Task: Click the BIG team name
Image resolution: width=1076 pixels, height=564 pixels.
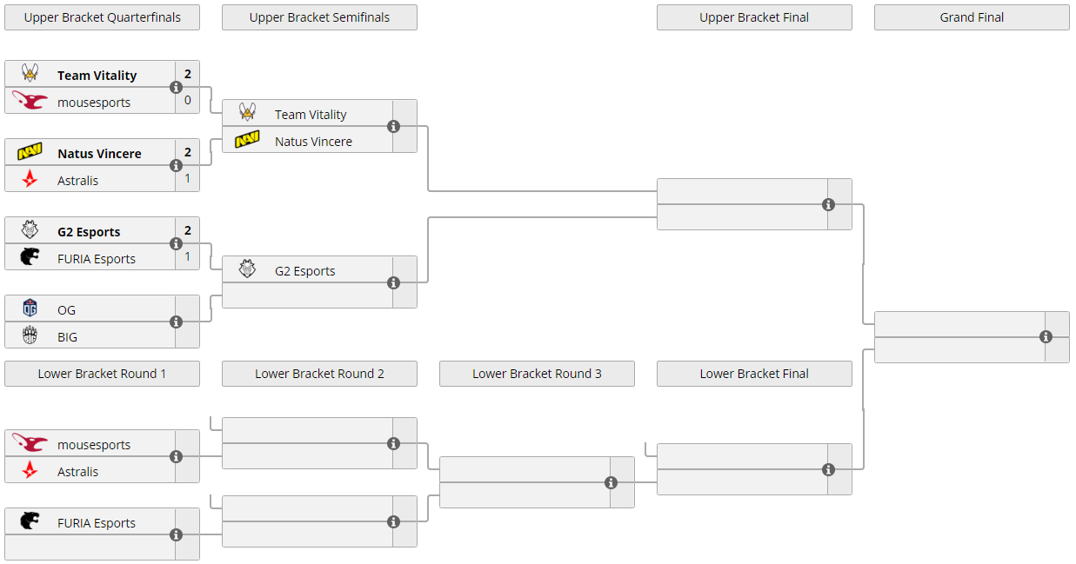Action: (68, 336)
